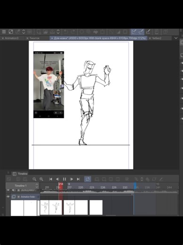The image size is (183, 245).
Task: Click the stepper arrows beside Timeline 1
Action: [37, 186]
